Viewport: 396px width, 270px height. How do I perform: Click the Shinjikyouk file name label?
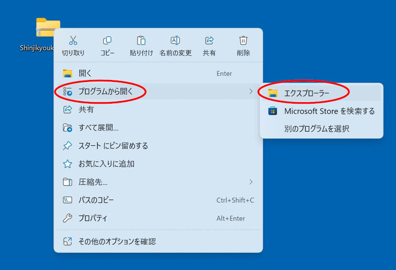click(37, 48)
